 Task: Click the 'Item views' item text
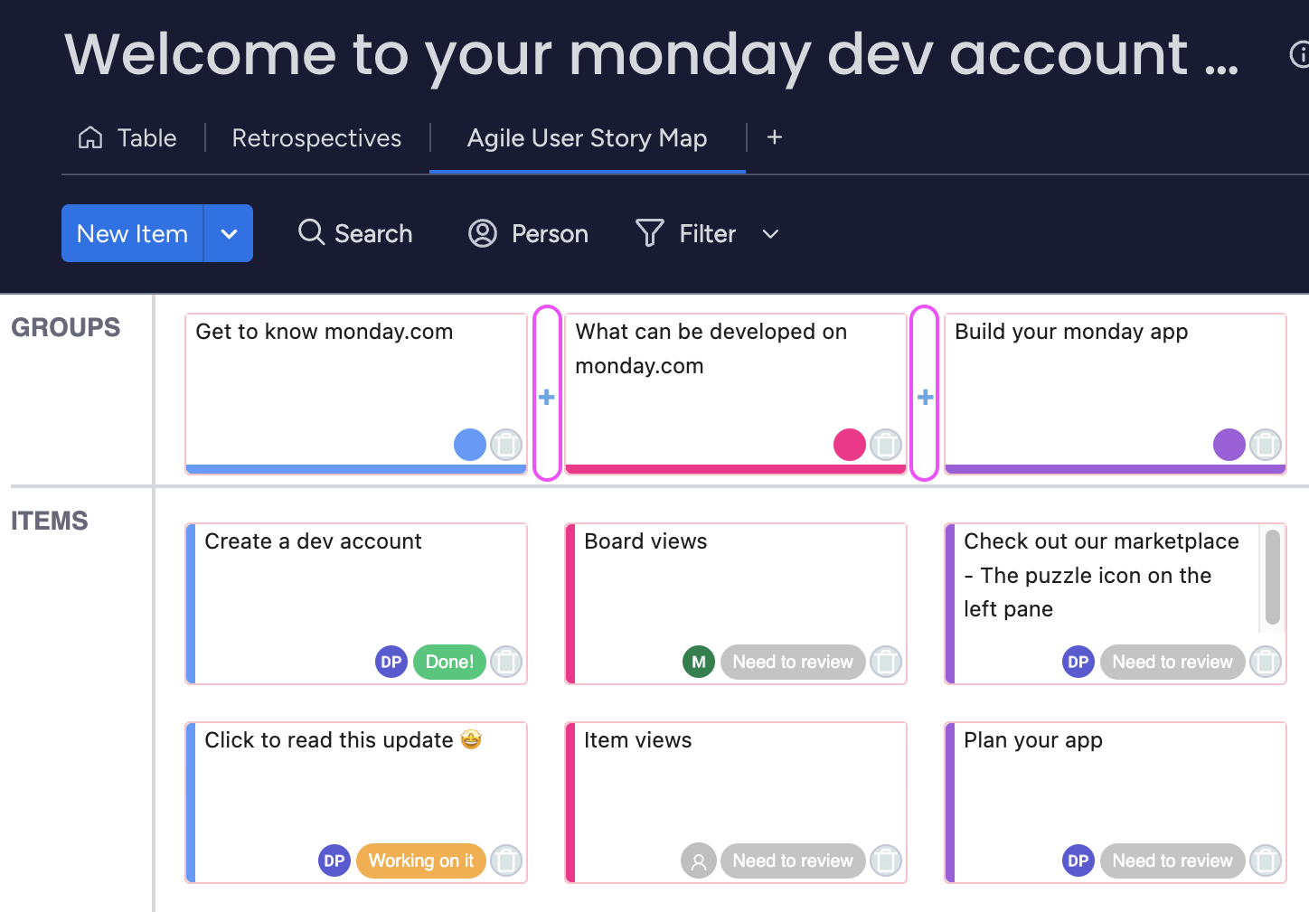tap(637, 740)
